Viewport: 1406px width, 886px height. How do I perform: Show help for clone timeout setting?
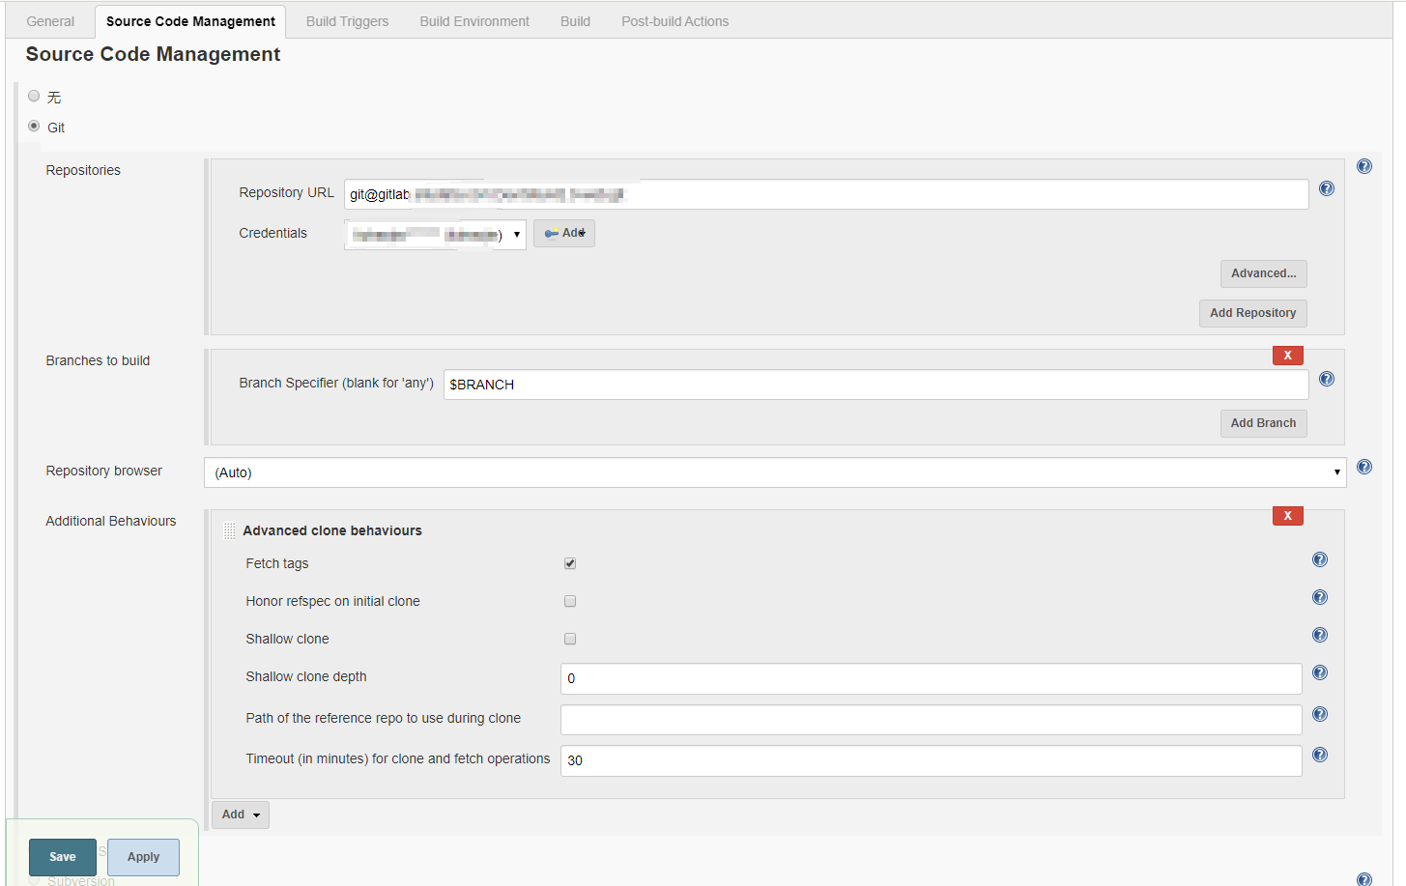point(1320,756)
